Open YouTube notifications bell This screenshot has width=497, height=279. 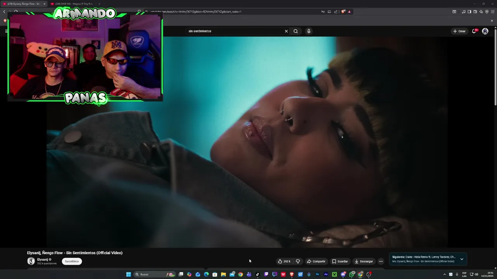coord(474,31)
